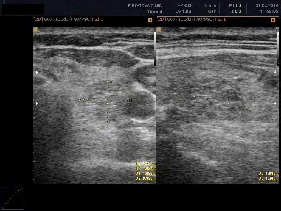281x211 pixels.
Task: Click the grayscale bar on the right image
Action: coord(278,49)
